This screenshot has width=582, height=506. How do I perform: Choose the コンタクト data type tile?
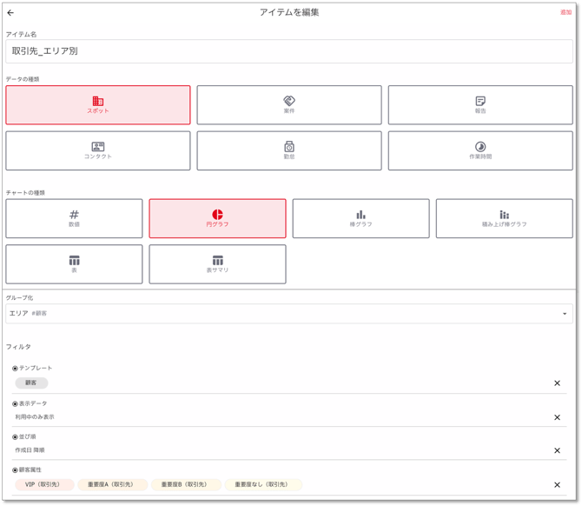click(98, 150)
